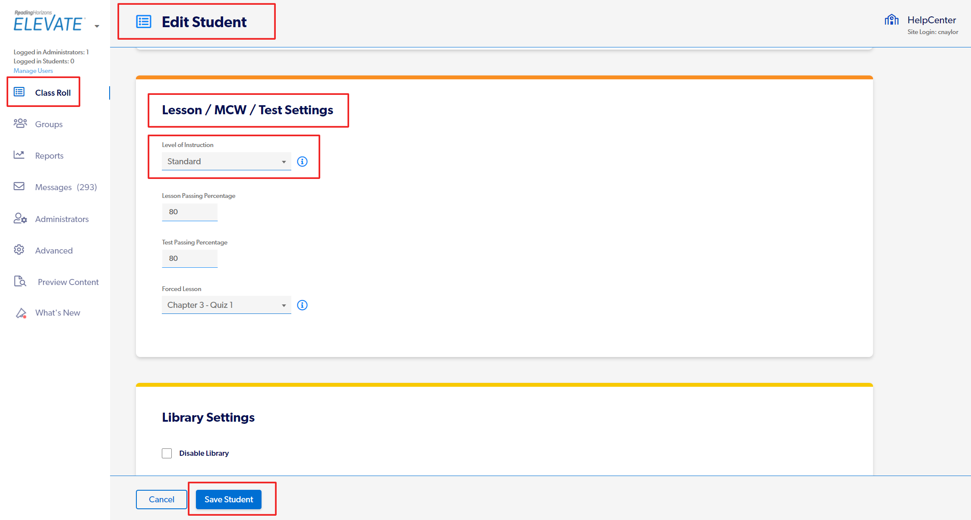
Task: Click the Administrators user-gear icon
Action: [x=20, y=218]
